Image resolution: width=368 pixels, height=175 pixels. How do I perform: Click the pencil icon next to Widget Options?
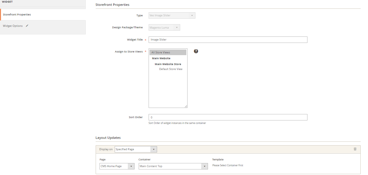[x=27, y=26]
